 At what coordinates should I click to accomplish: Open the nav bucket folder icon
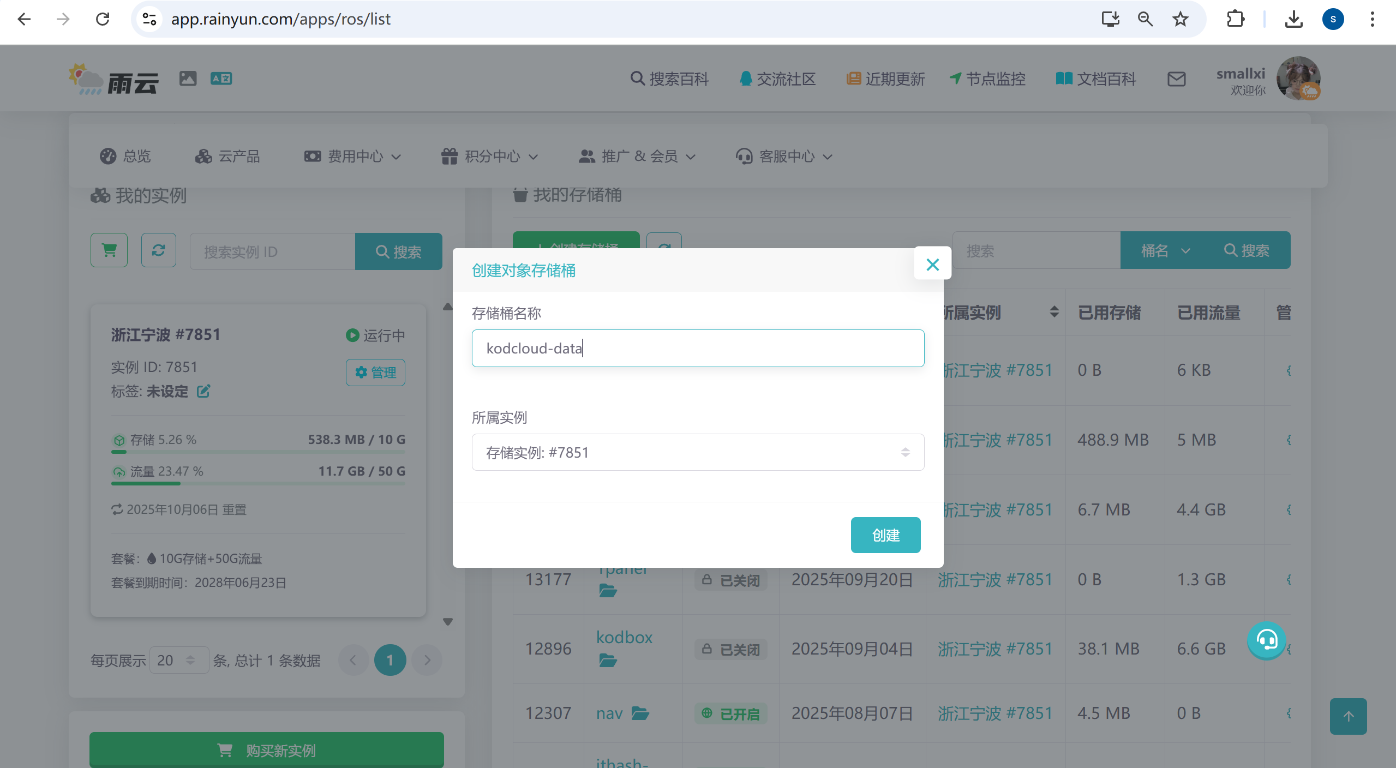coord(640,713)
